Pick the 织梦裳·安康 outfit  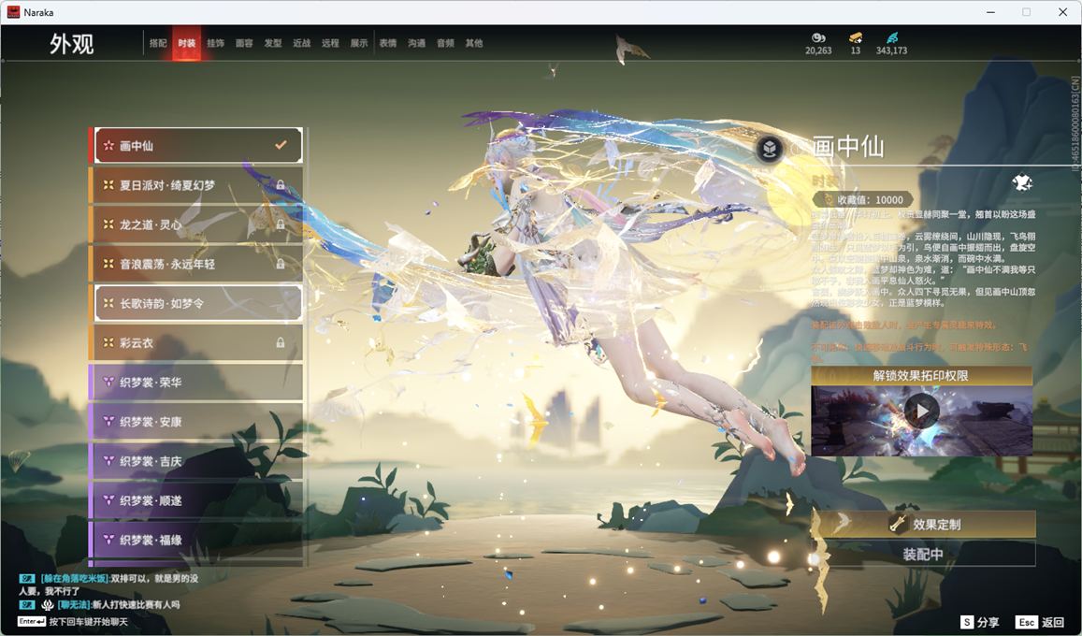(x=196, y=421)
